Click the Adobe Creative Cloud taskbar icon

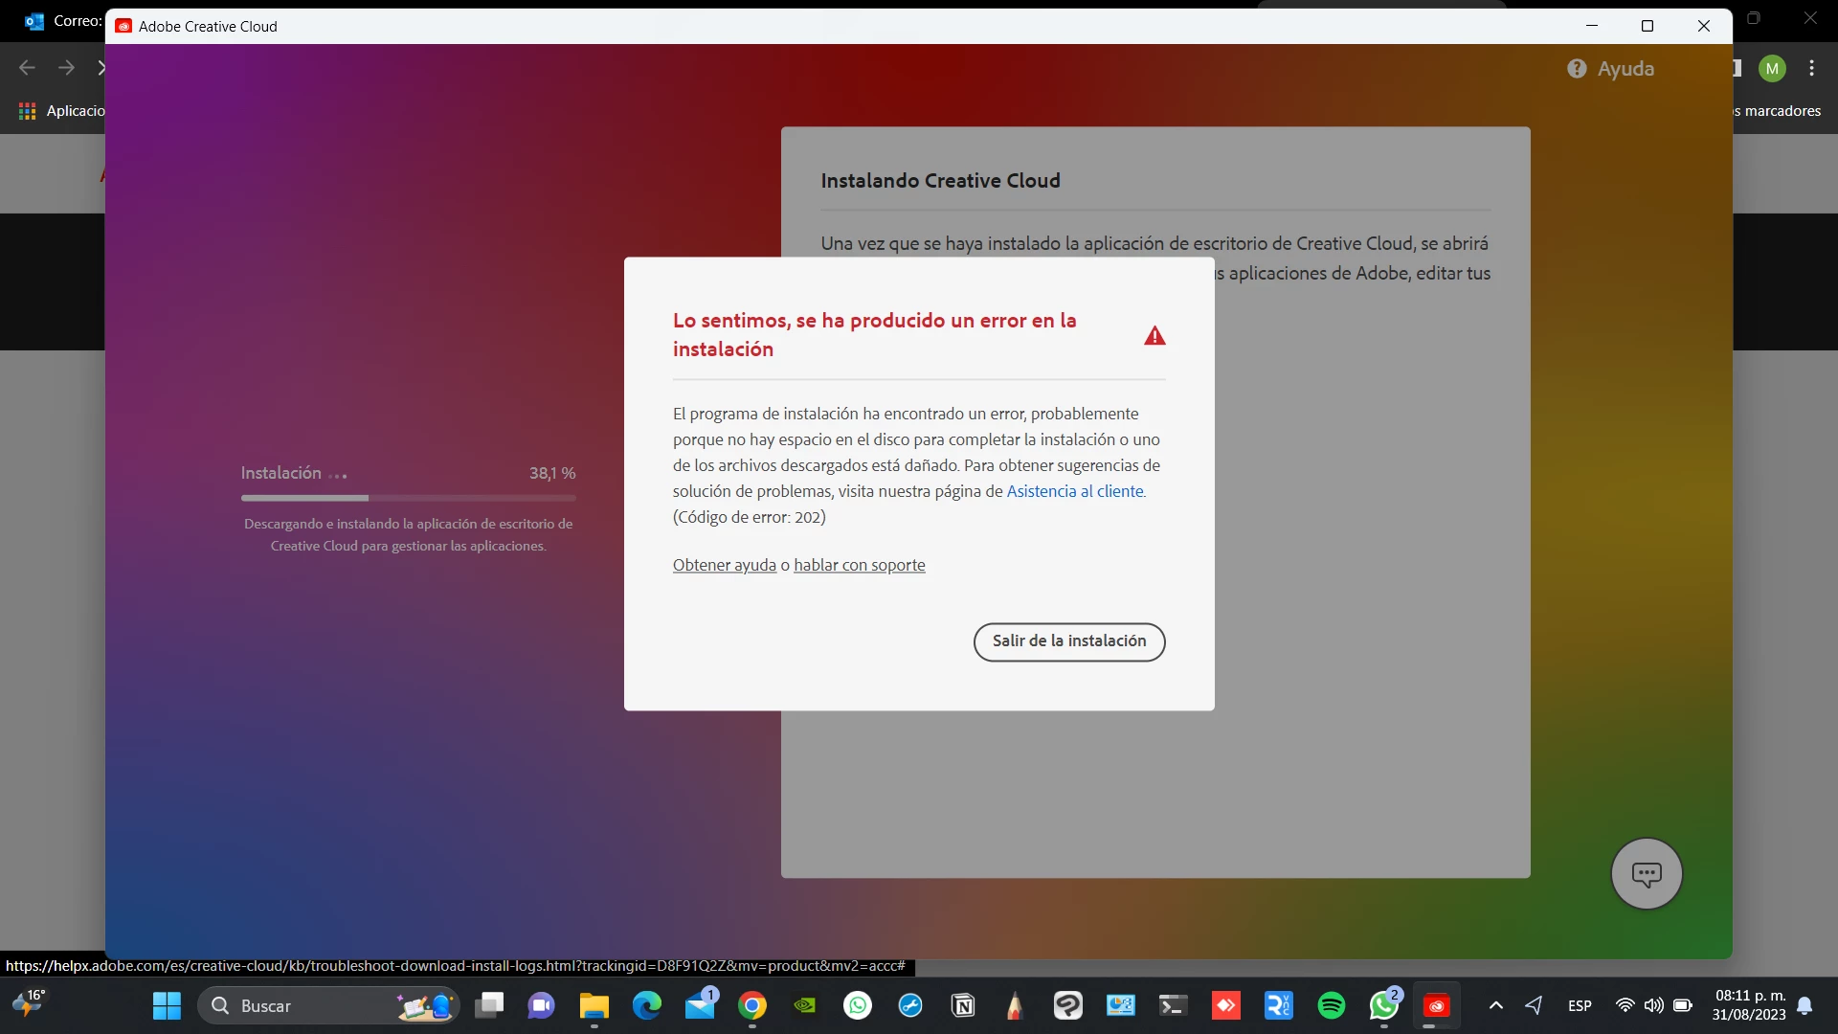[1436, 1005]
